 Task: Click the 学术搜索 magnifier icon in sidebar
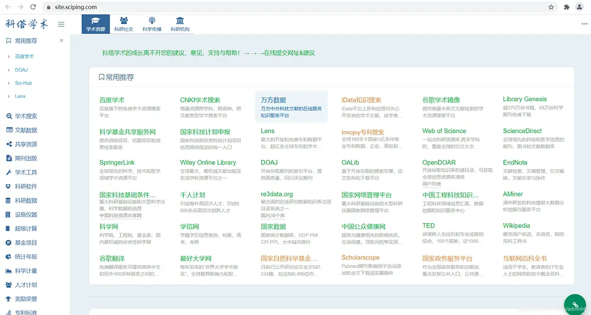pos(9,116)
